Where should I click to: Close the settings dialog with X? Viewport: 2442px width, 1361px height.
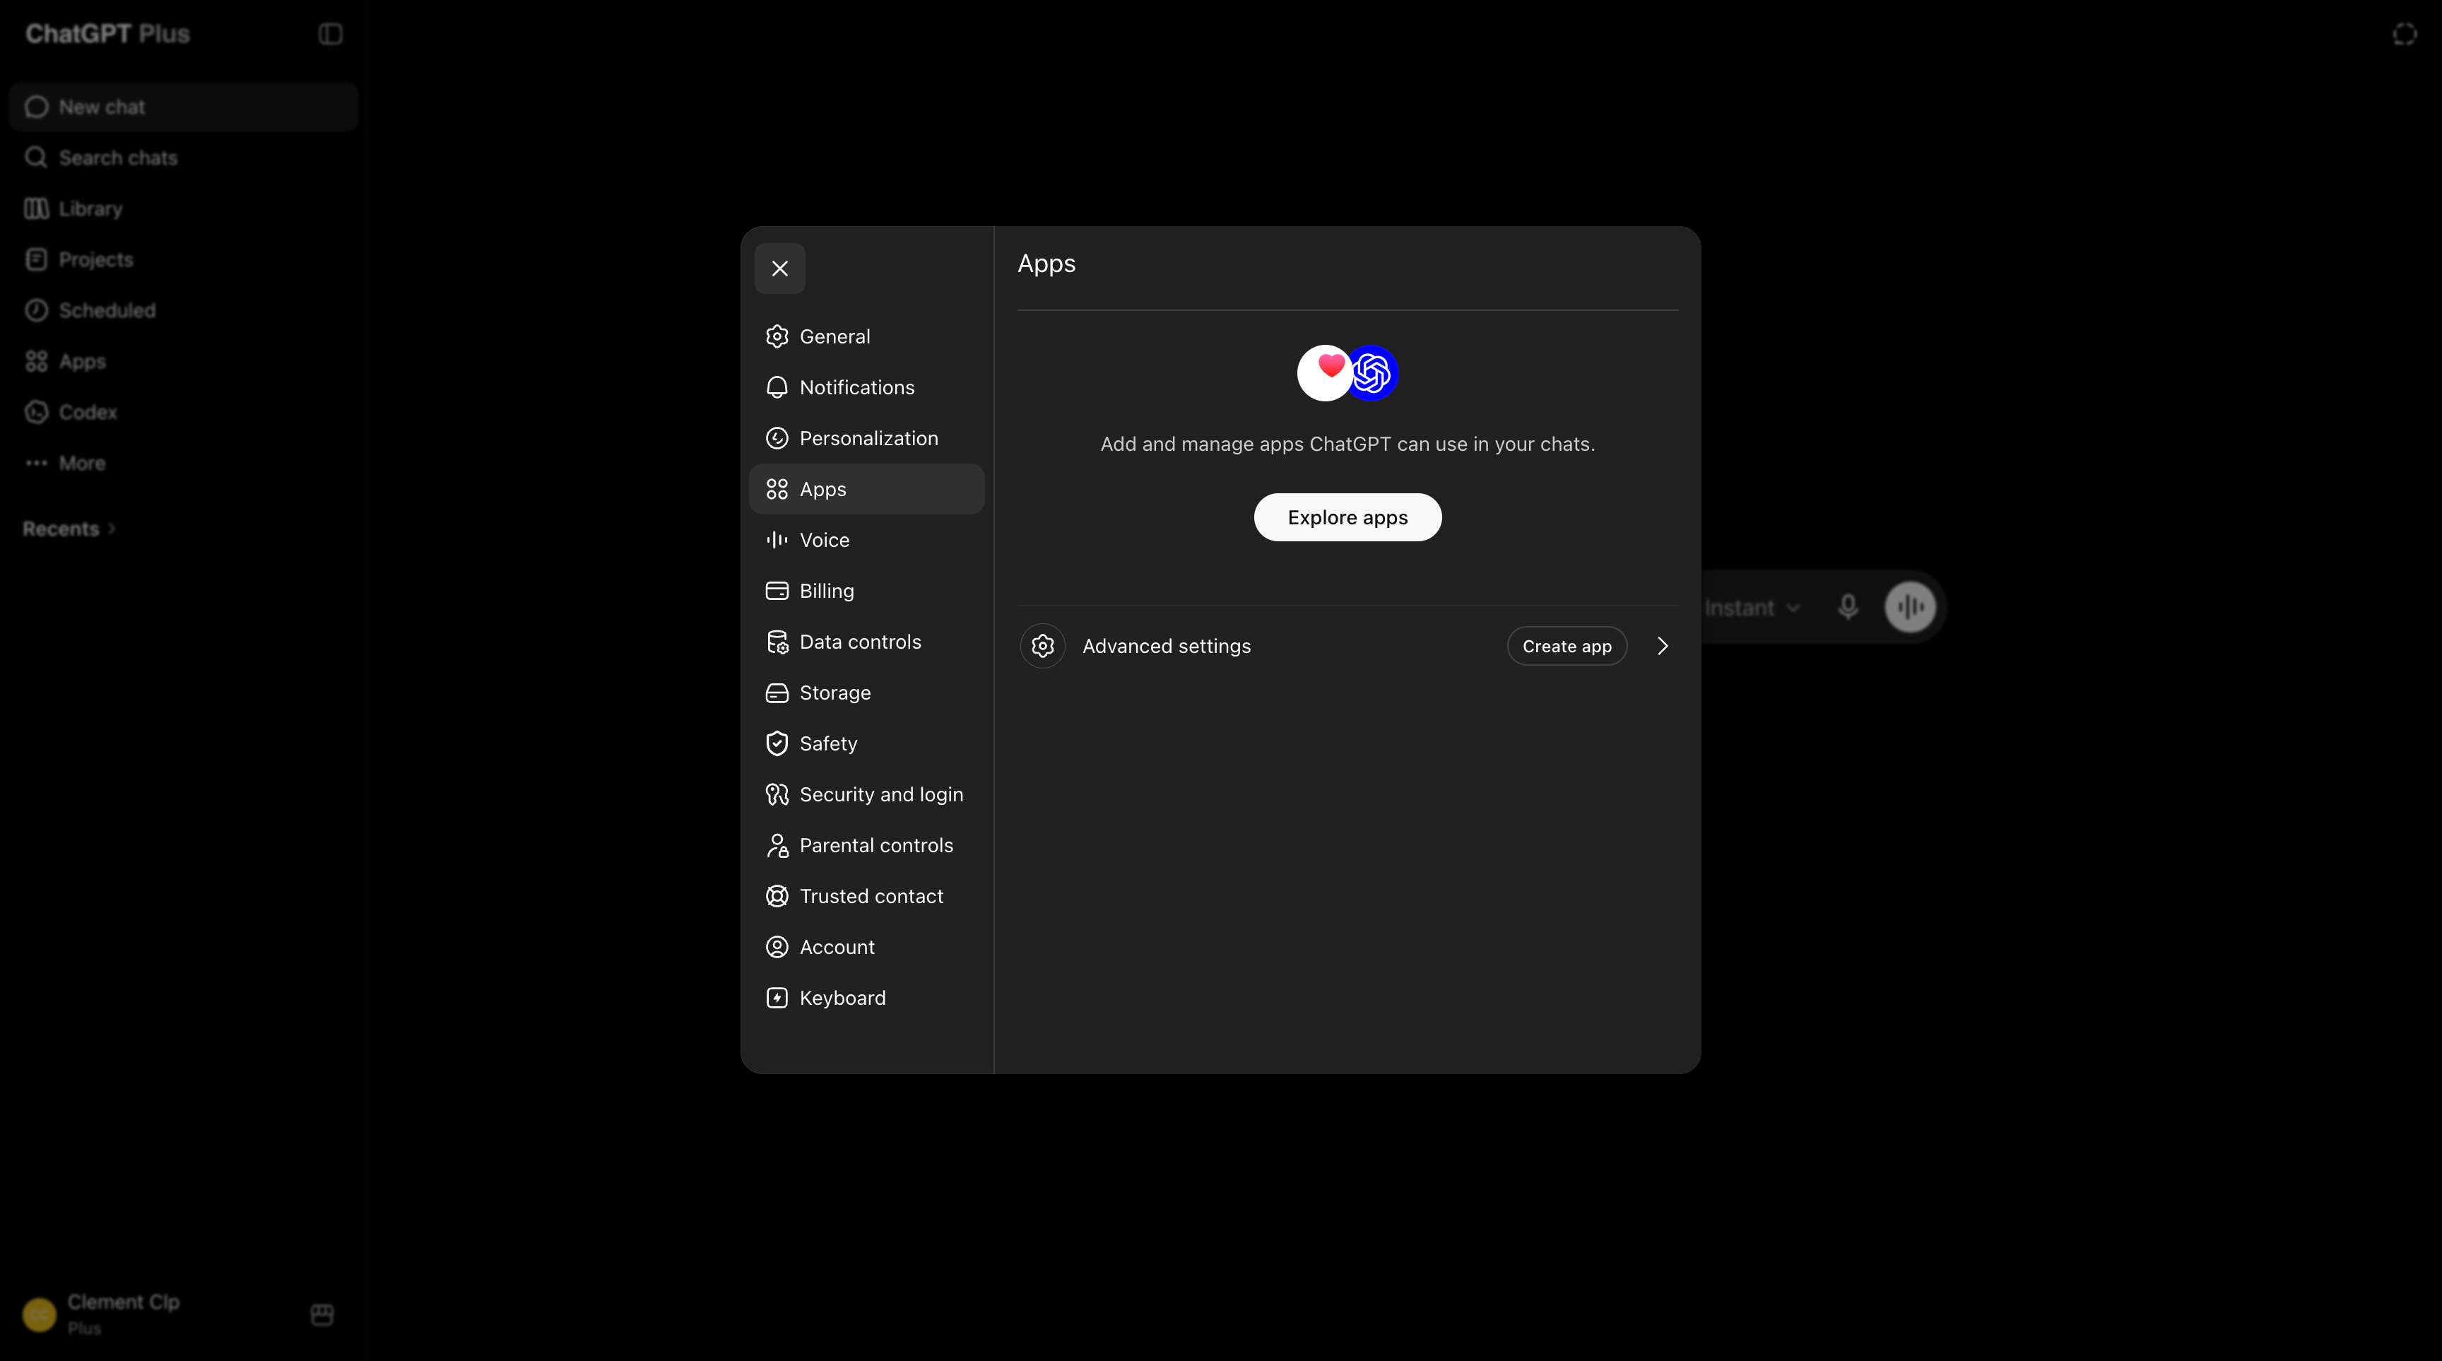click(779, 269)
